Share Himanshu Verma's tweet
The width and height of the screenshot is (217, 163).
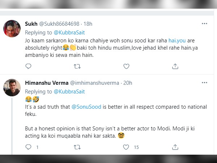point(175,147)
